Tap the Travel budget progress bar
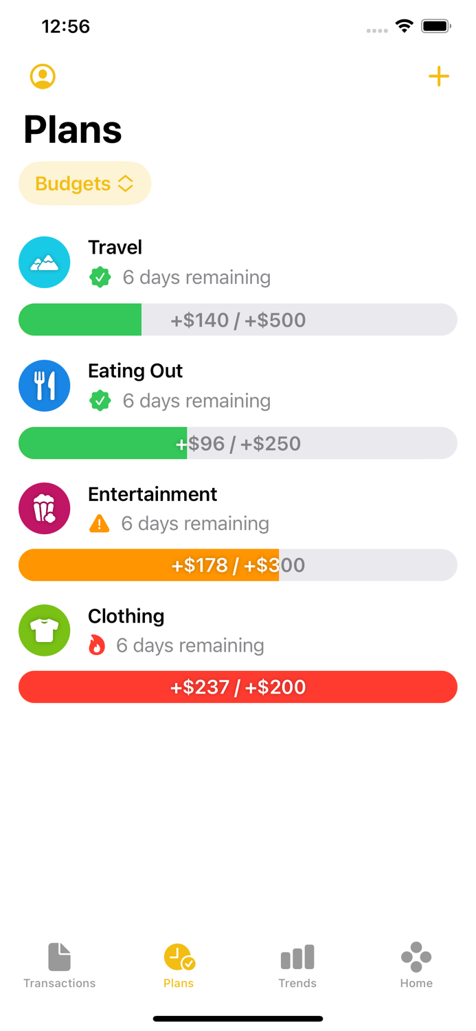The width and height of the screenshot is (476, 1031). click(x=238, y=320)
